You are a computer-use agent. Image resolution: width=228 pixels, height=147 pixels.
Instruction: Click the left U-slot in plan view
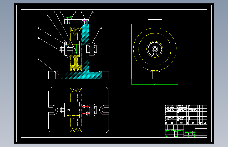tap(53, 110)
